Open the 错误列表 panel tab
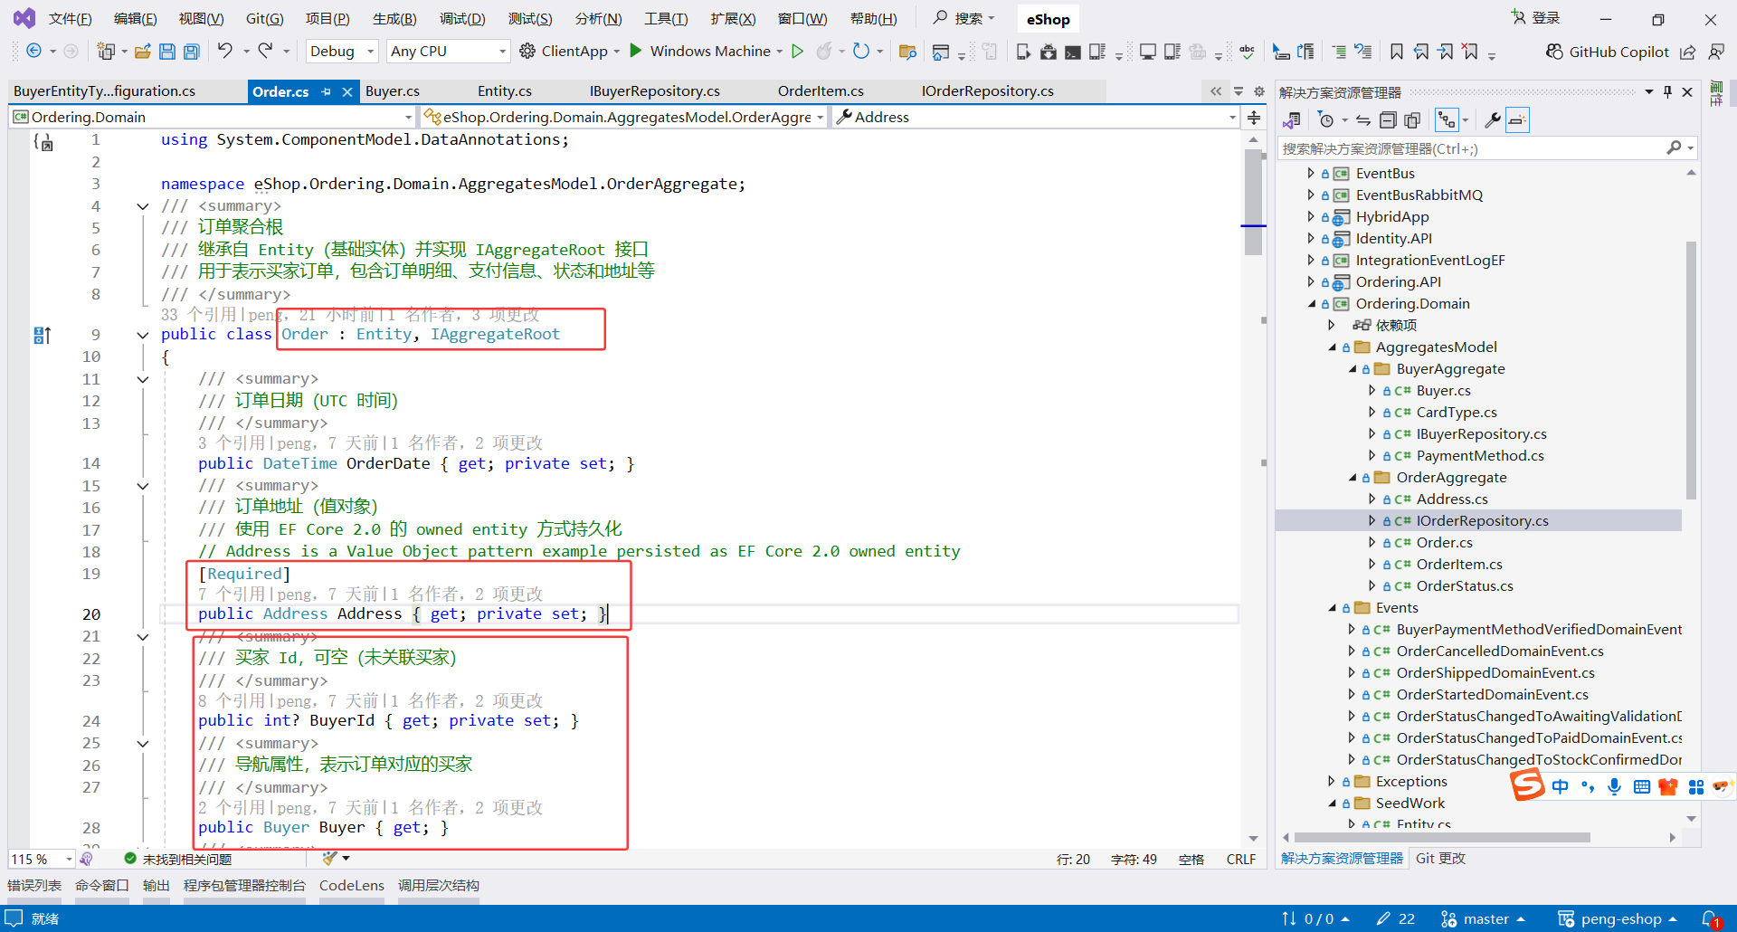The height and width of the screenshot is (932, 1737). pyautogui.click(x=34, y=885)
